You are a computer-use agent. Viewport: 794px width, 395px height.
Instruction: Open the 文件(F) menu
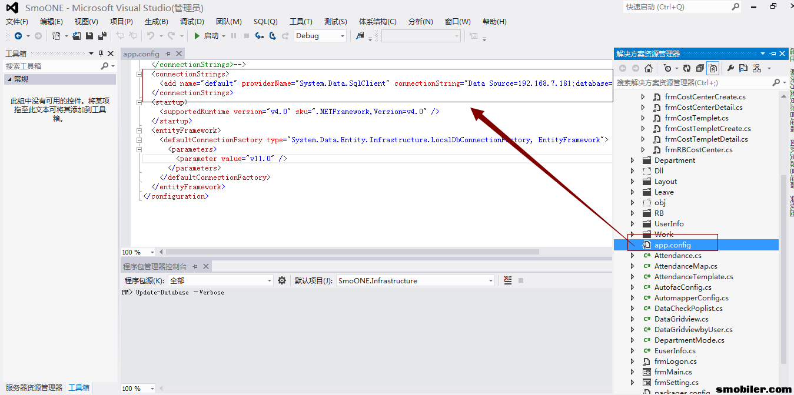click(x=17, y=22)
